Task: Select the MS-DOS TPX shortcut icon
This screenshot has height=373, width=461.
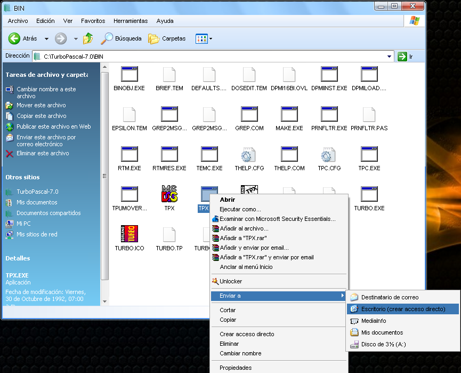Action: click(169, 194)
